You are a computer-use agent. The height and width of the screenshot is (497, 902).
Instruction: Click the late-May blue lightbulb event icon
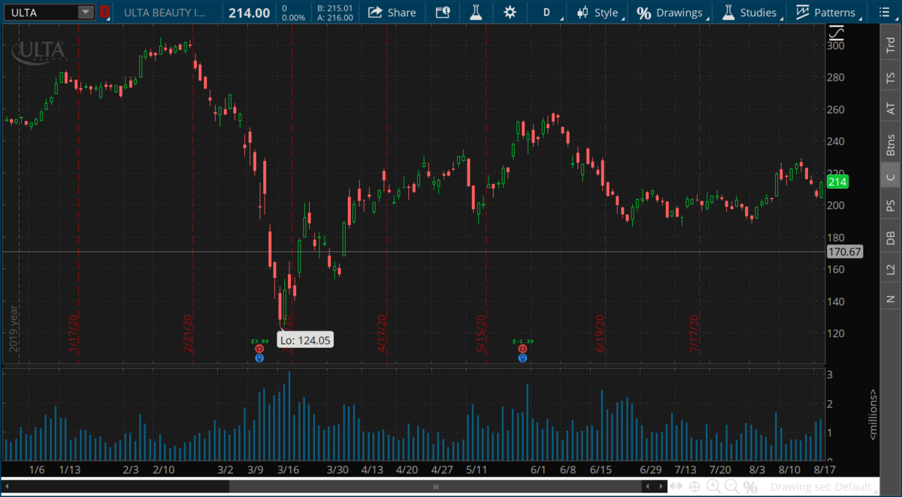[x=522, y=358]
